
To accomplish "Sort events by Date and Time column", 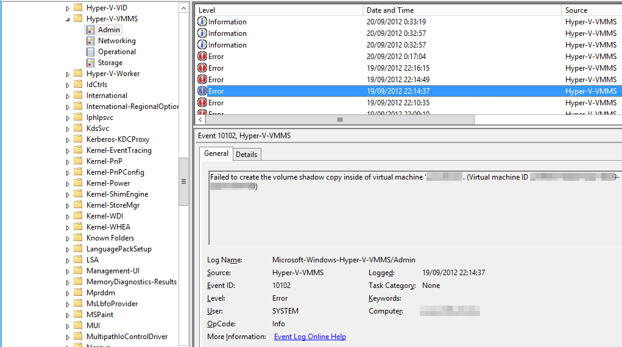I will tap(462, 10).
